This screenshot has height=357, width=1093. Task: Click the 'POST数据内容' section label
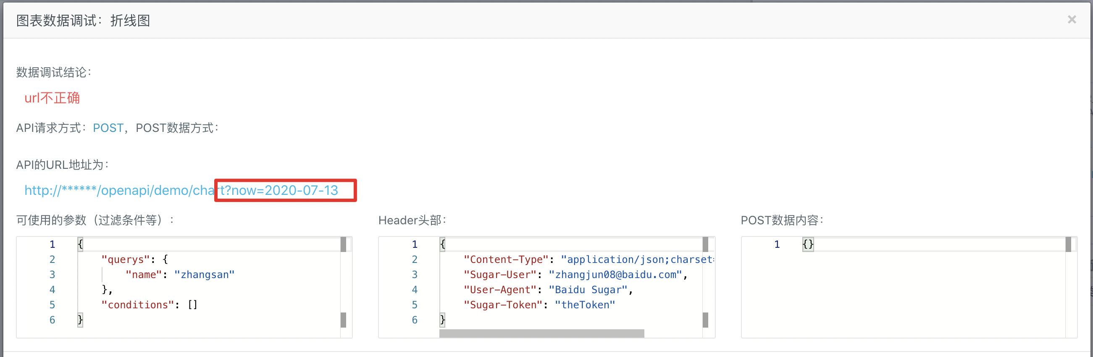pos(782,220)
